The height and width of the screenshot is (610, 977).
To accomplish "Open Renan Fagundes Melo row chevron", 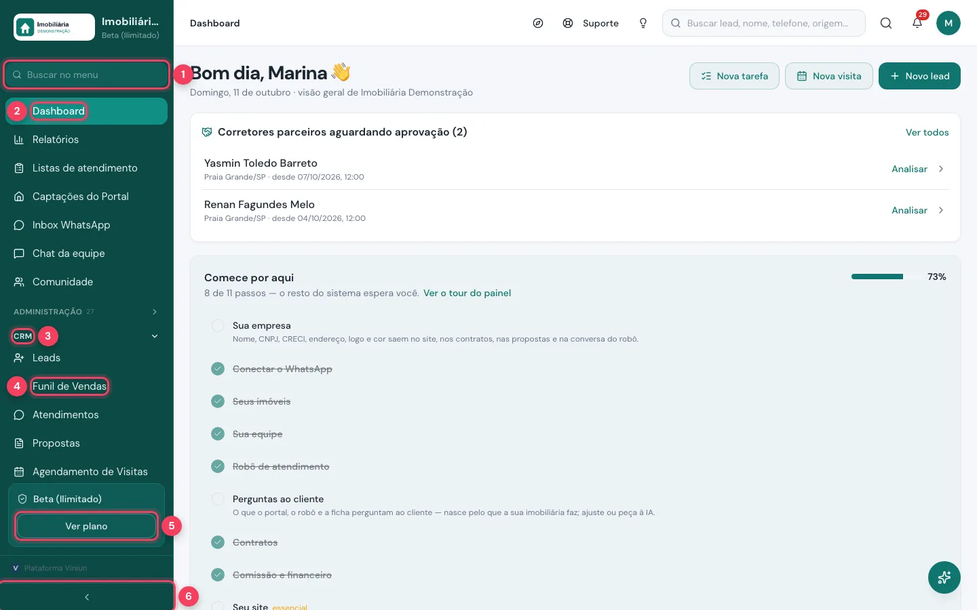I will [941, 210].
